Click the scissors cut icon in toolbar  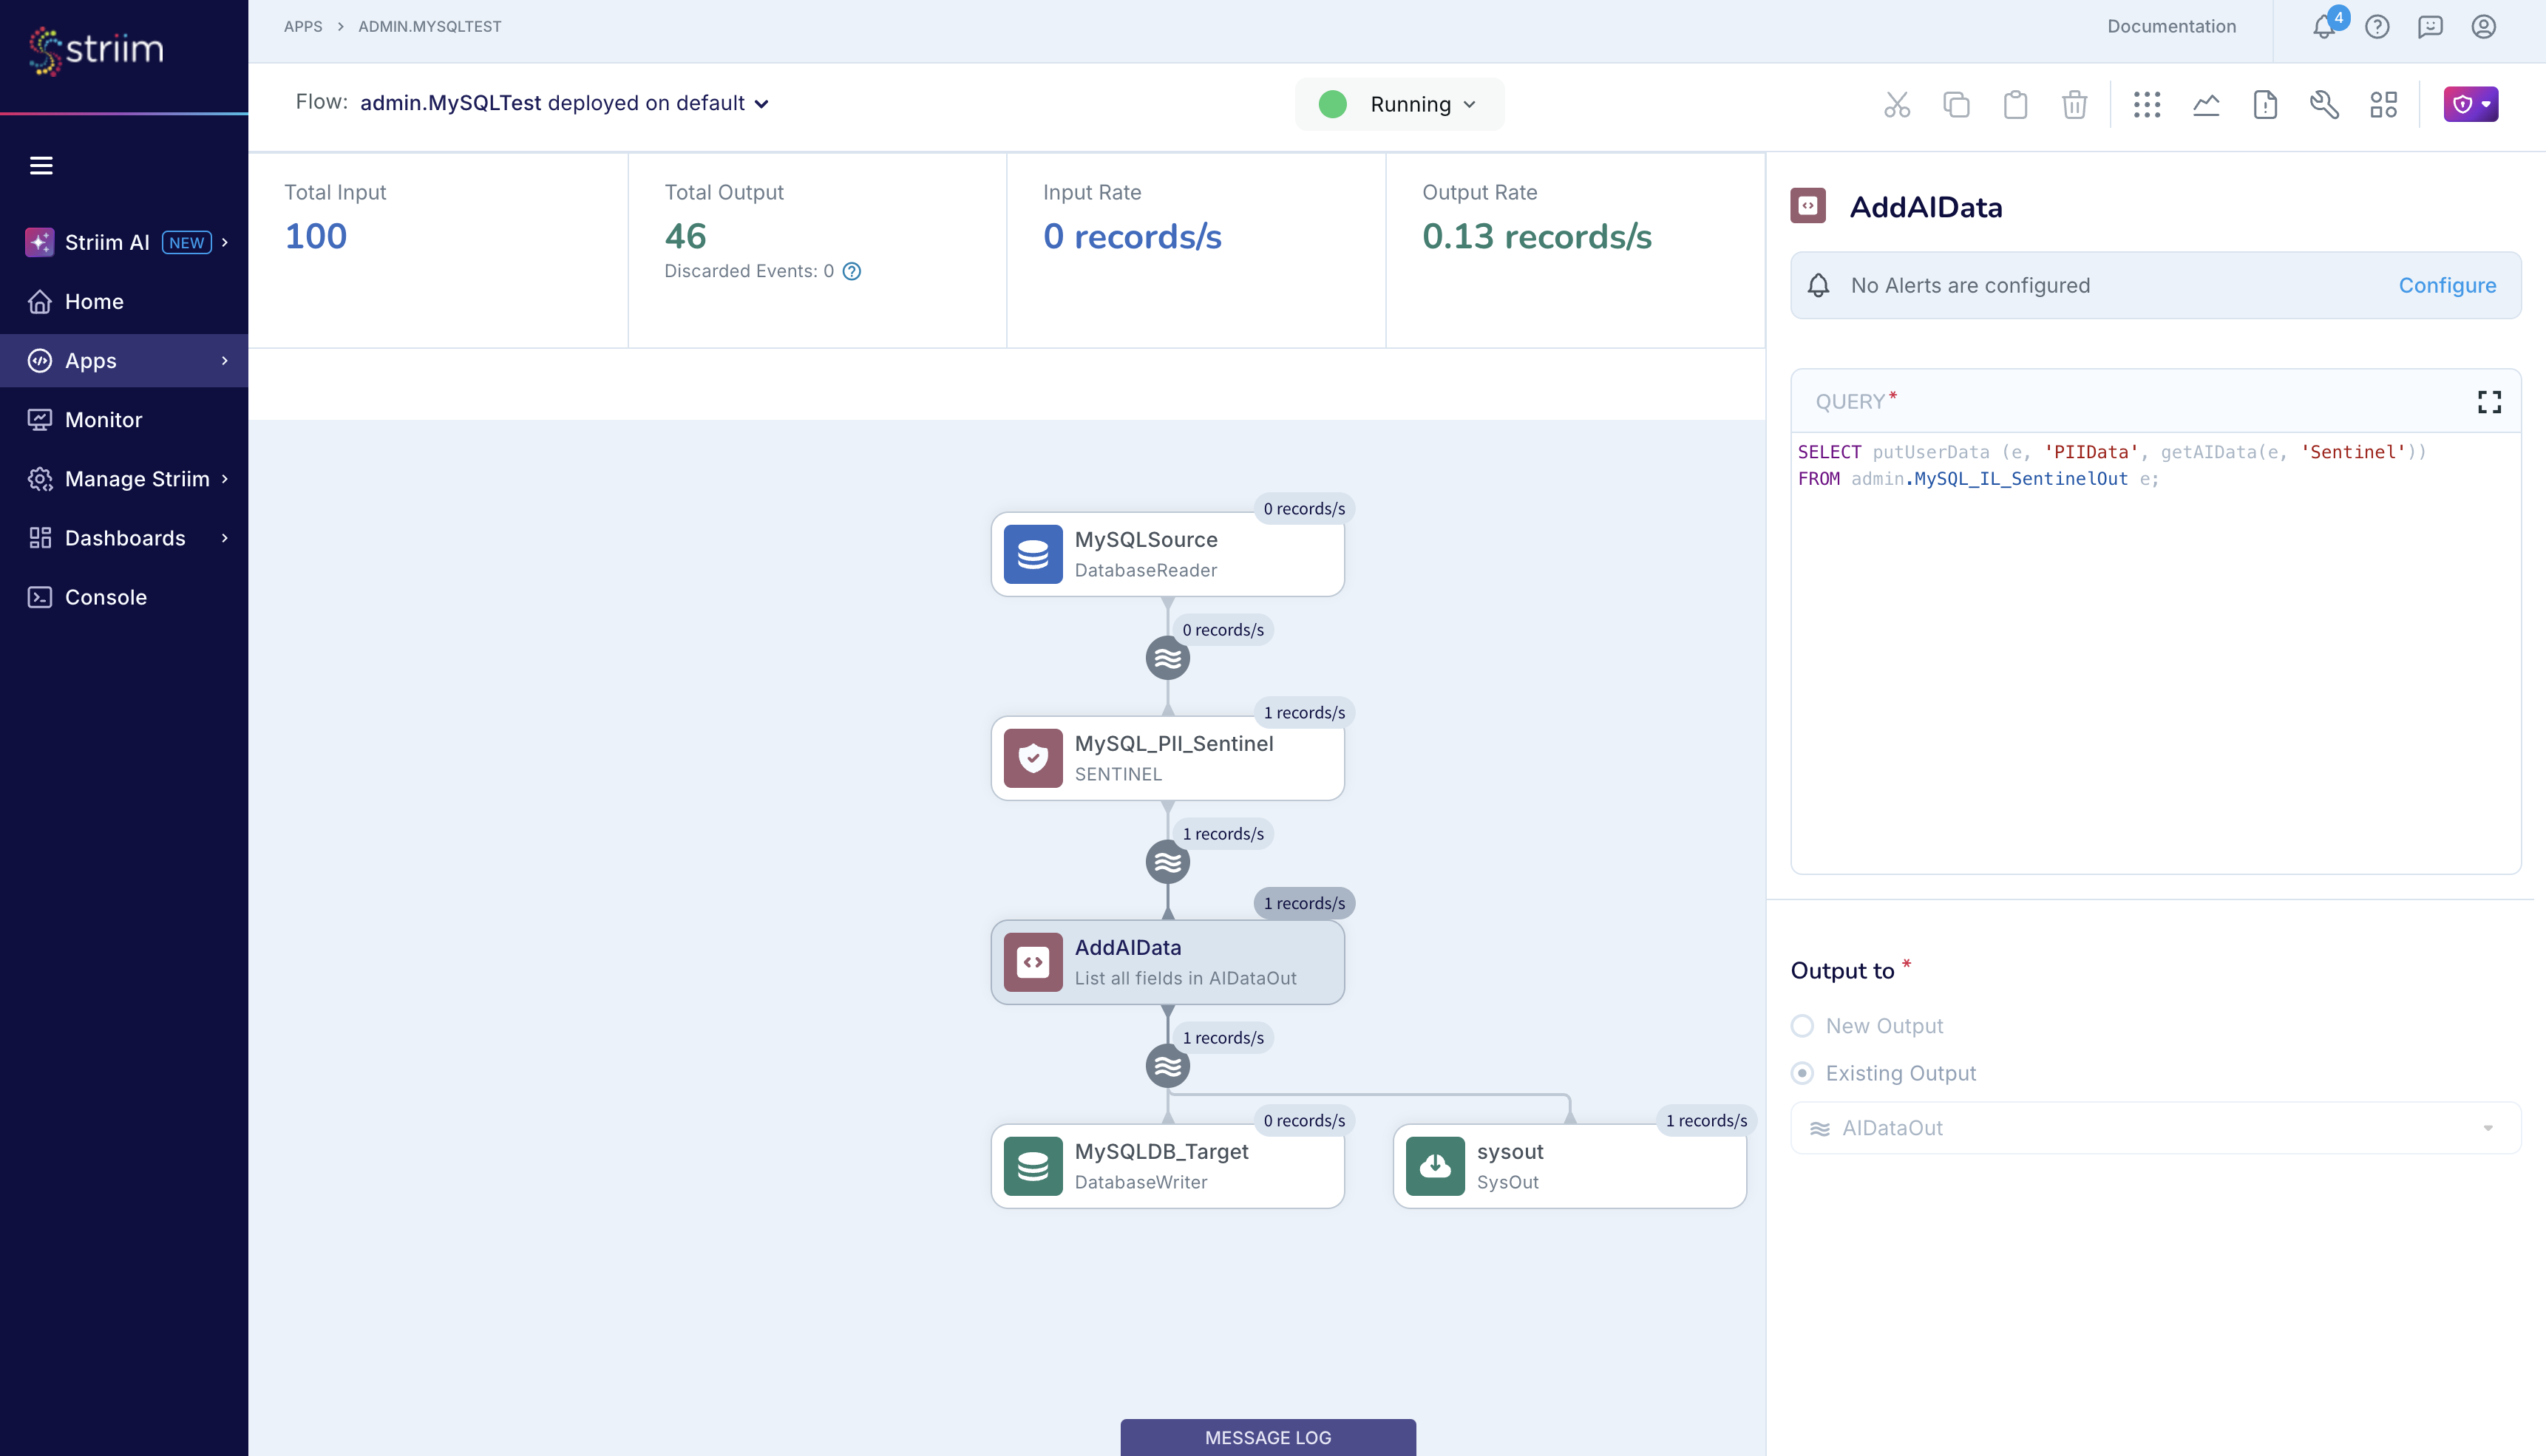coord(1896,104)
